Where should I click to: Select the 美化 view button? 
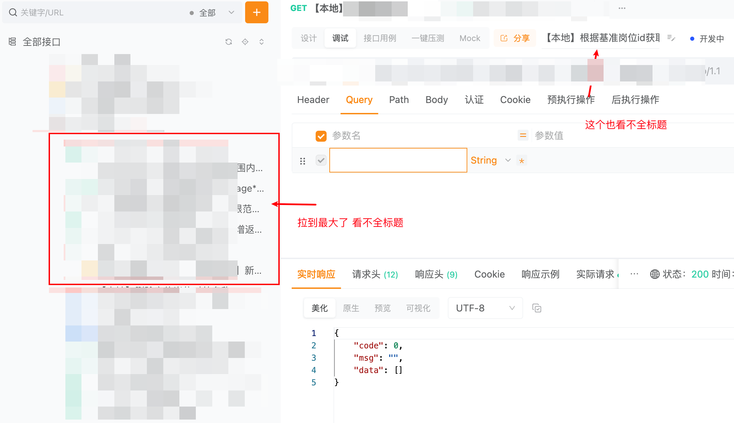coord(319,308)
